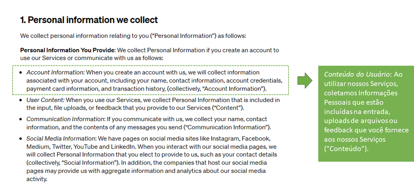Viewport: 414px width, 191px height.
Task: Click the italic "User Content:" label
Action: [46, 100]
